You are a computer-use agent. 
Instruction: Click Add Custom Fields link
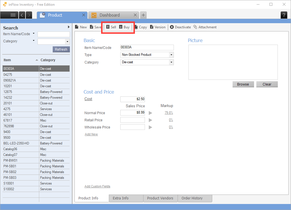coord(97,186)
